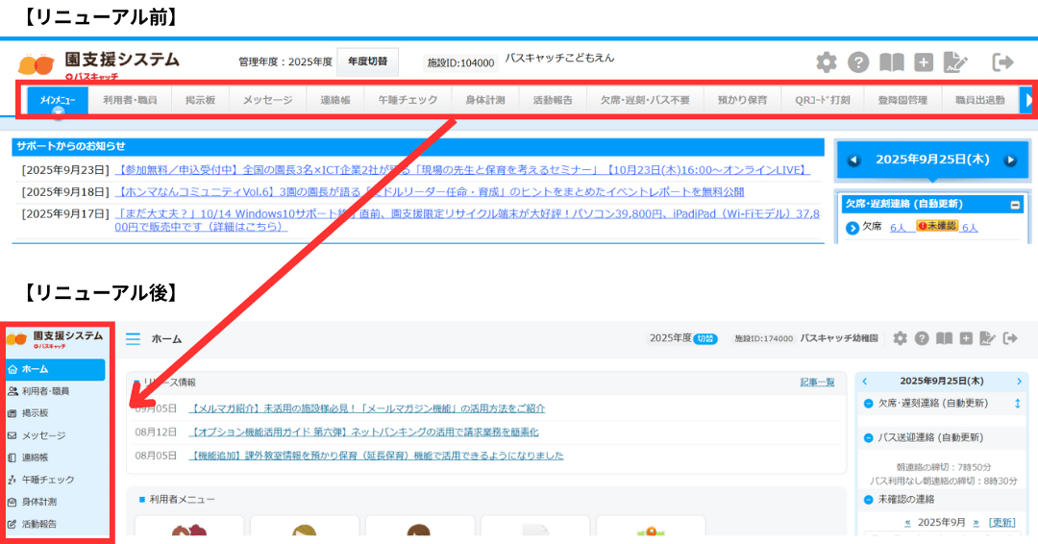Open the hamburger menu next to ホーム
This screenshot has width=1038, height=544.
coord(133,338)
